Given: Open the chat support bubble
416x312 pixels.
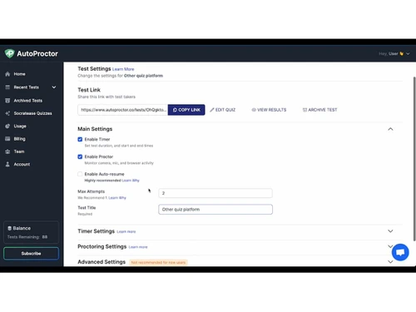Looking at the screenshot, I should (x=400, y=252).
